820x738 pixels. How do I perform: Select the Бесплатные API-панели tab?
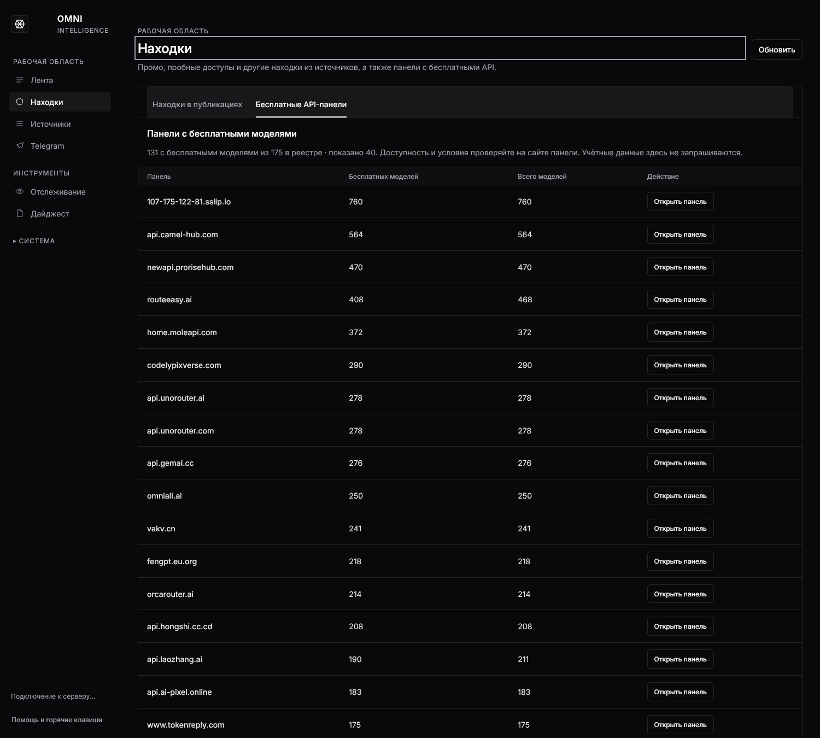coord(301,104)
